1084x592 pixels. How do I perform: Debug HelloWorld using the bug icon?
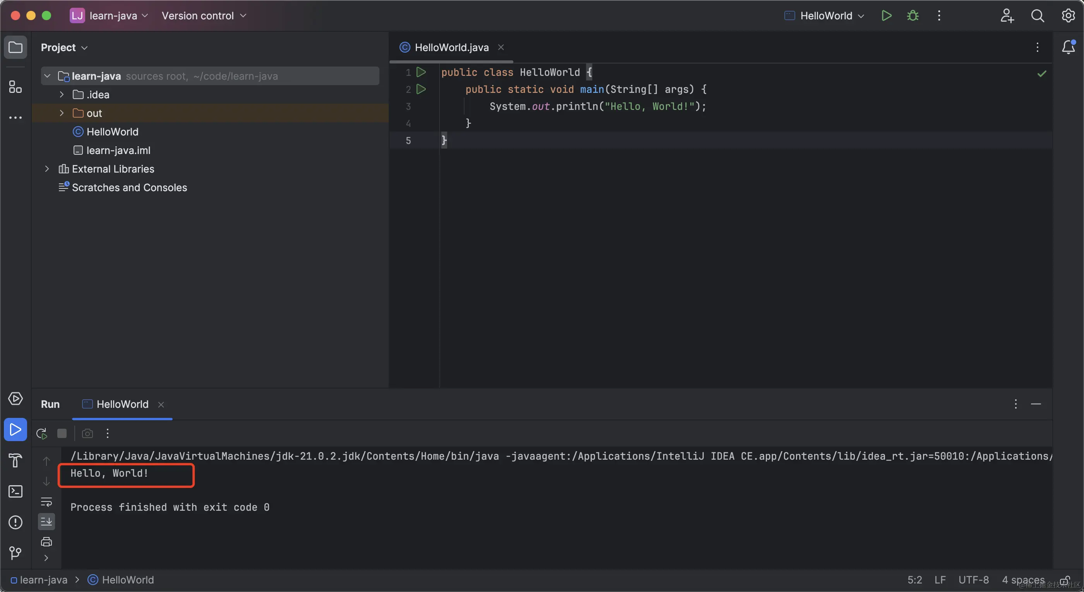913,15
